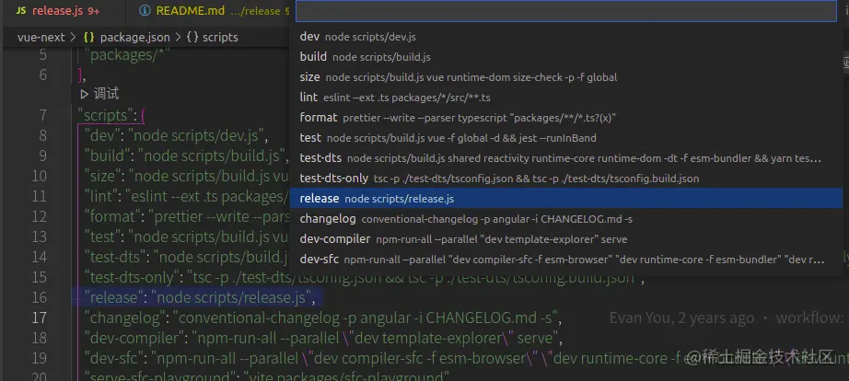Select the test-dts-only script entry
The image size is (849, 381).
point(565,178)
